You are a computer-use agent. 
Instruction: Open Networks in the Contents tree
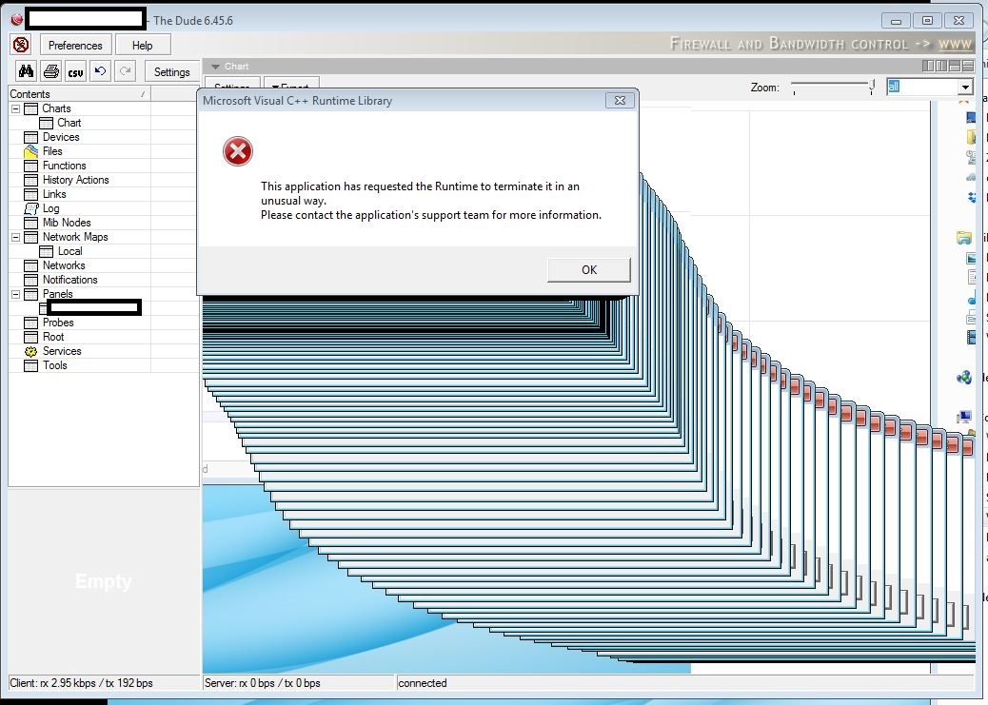[x=64, y=265]
